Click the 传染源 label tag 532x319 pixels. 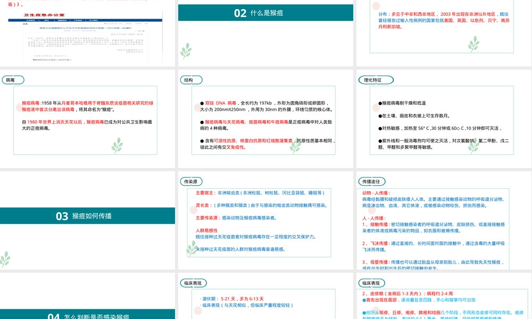[191, 182]
